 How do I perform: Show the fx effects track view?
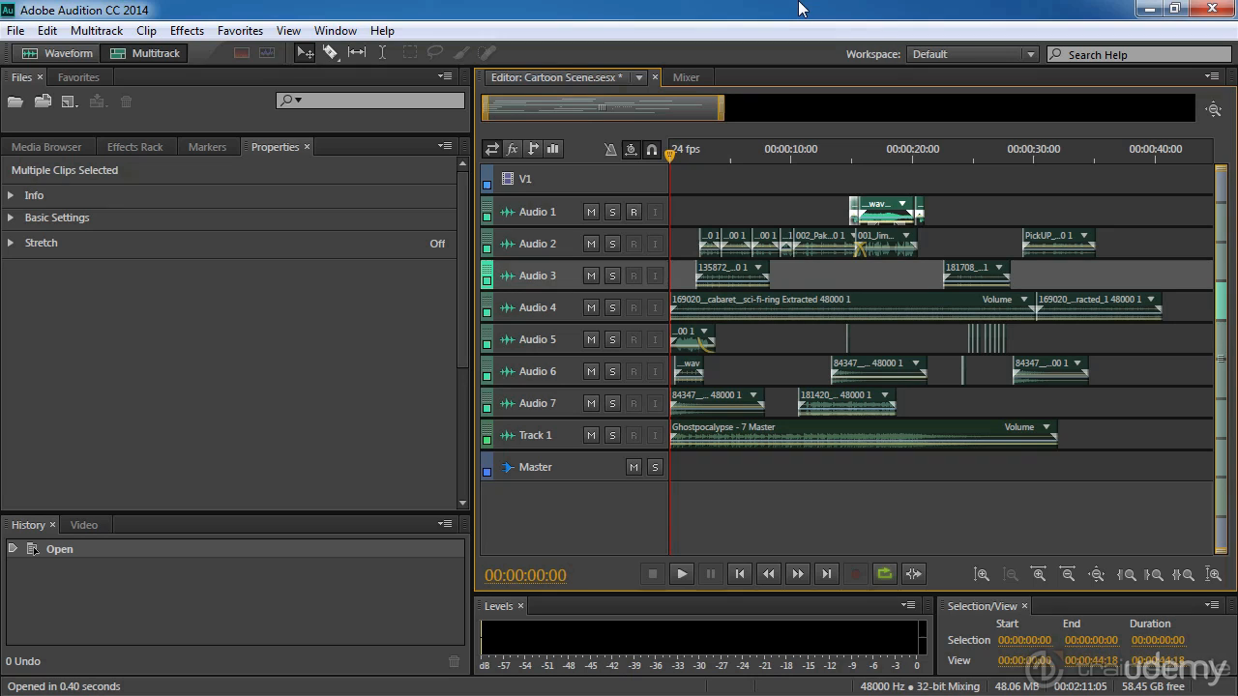(513, 149)
